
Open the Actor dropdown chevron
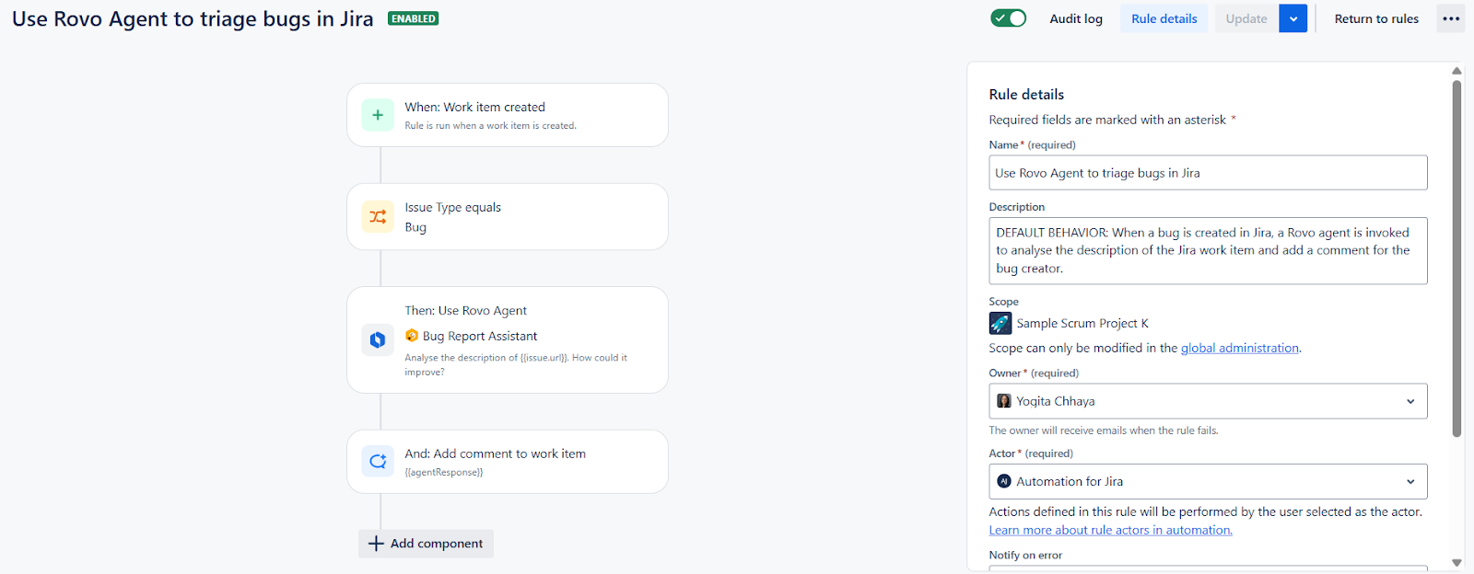[1410, 481]
